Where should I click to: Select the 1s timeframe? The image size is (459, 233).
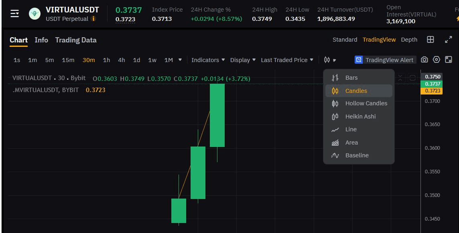point(17,60)
